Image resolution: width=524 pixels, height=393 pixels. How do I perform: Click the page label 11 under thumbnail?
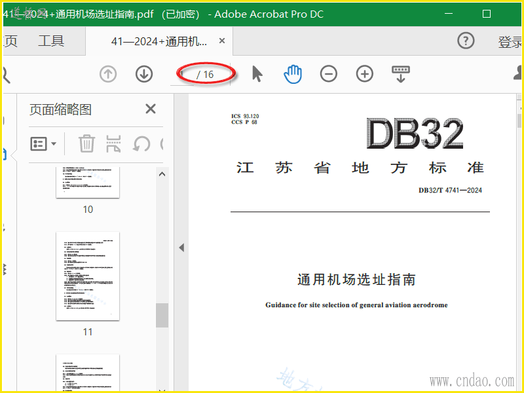pyautogui.click(x=88, y=332)
